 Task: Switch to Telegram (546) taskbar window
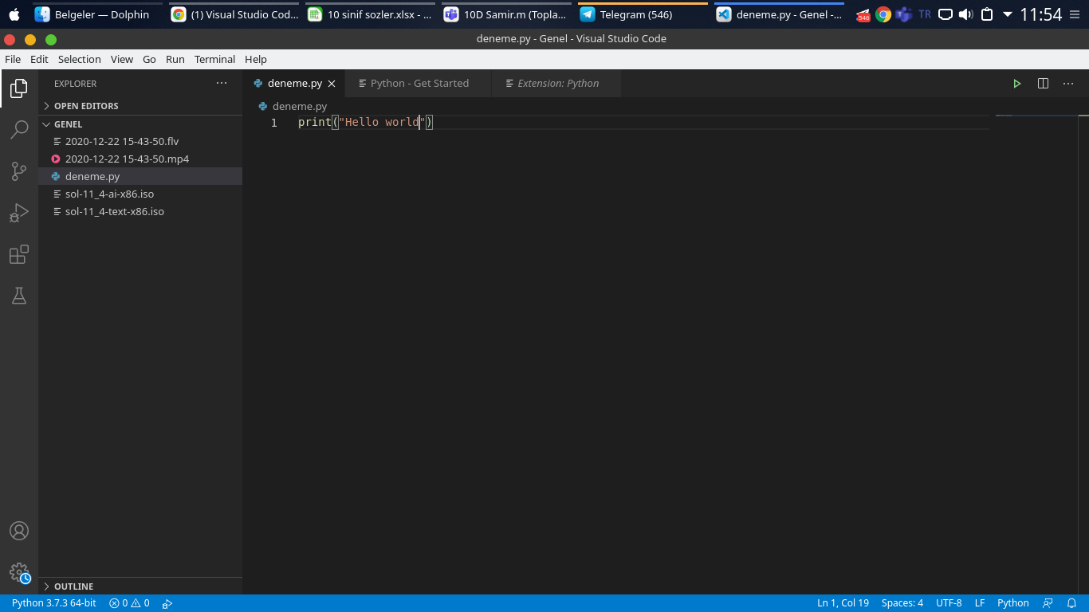(643, 14)
